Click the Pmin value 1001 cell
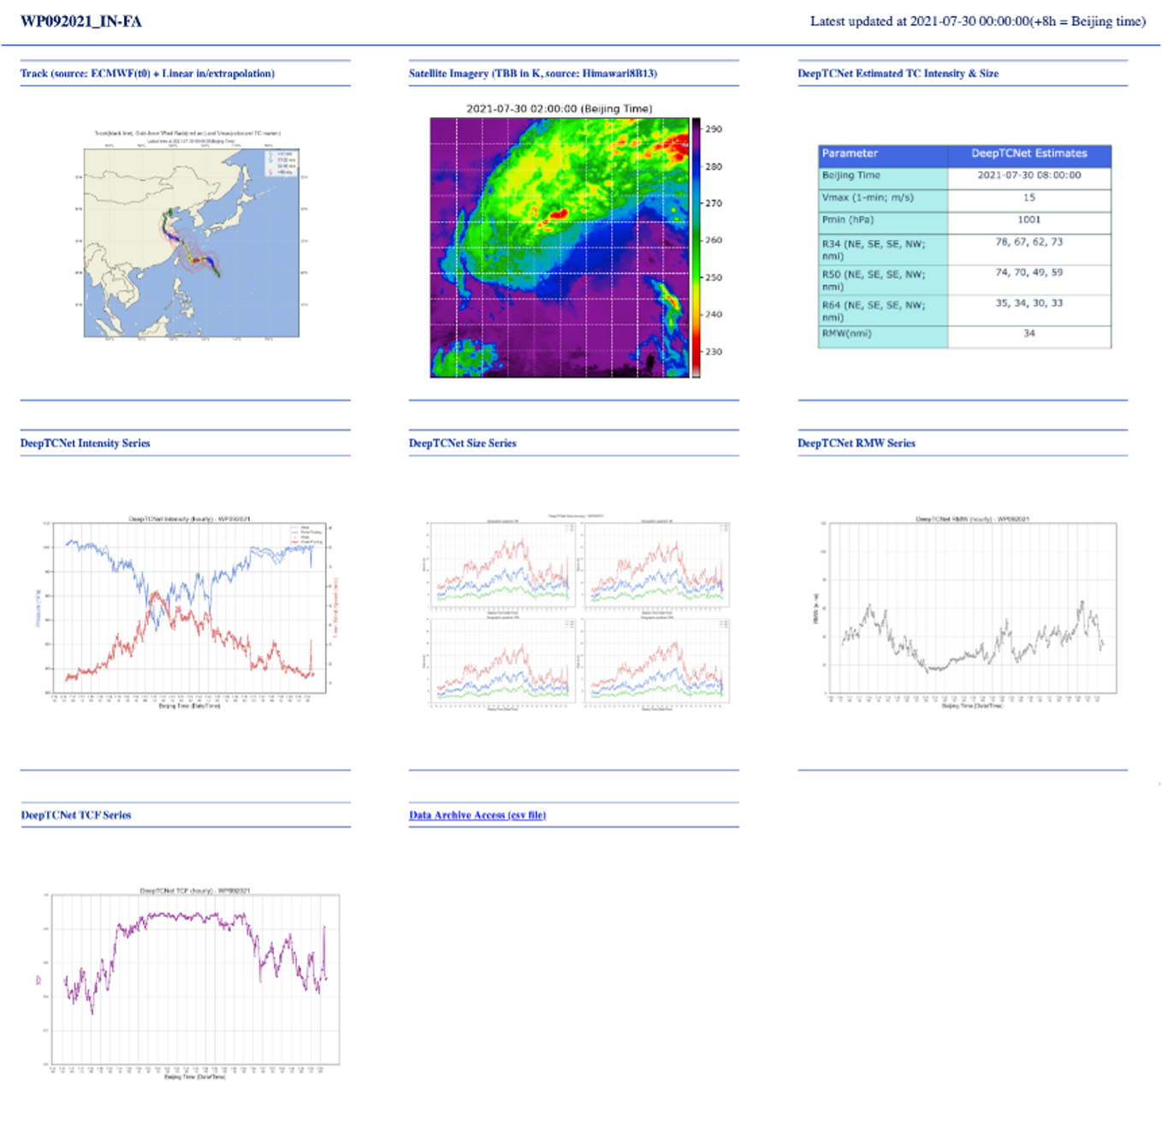 [1029, 220]
